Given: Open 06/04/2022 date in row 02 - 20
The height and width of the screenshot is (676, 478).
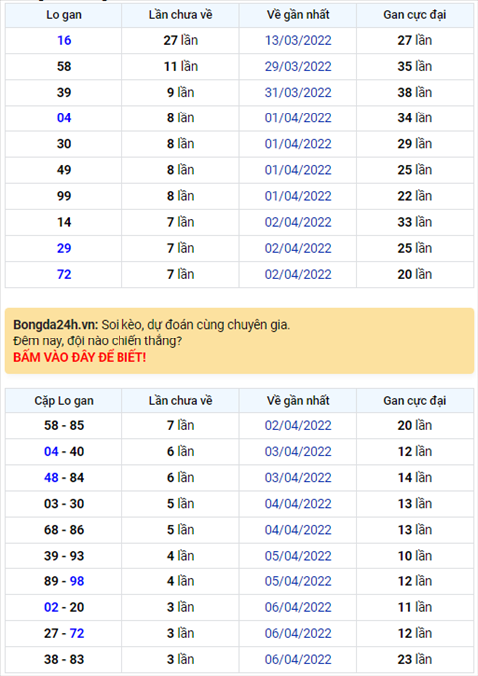Looking at the screenshot, I should tap(298, 607).
